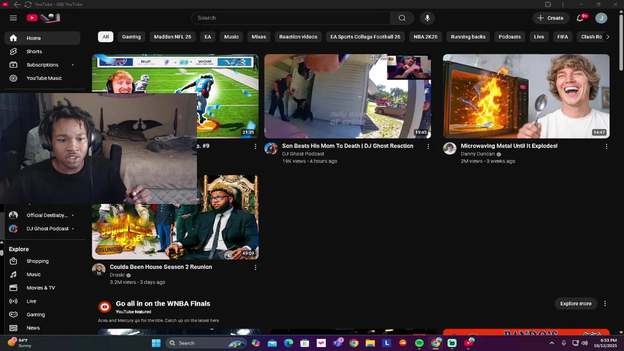624x351 pixels.
Task: Select the Reaction videos chip
Action: (298, 37)
